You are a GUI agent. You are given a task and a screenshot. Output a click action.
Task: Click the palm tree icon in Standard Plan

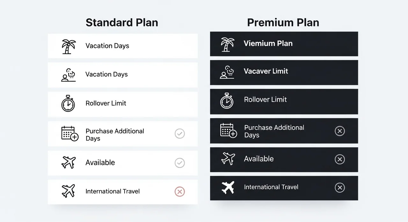point(69,46)
